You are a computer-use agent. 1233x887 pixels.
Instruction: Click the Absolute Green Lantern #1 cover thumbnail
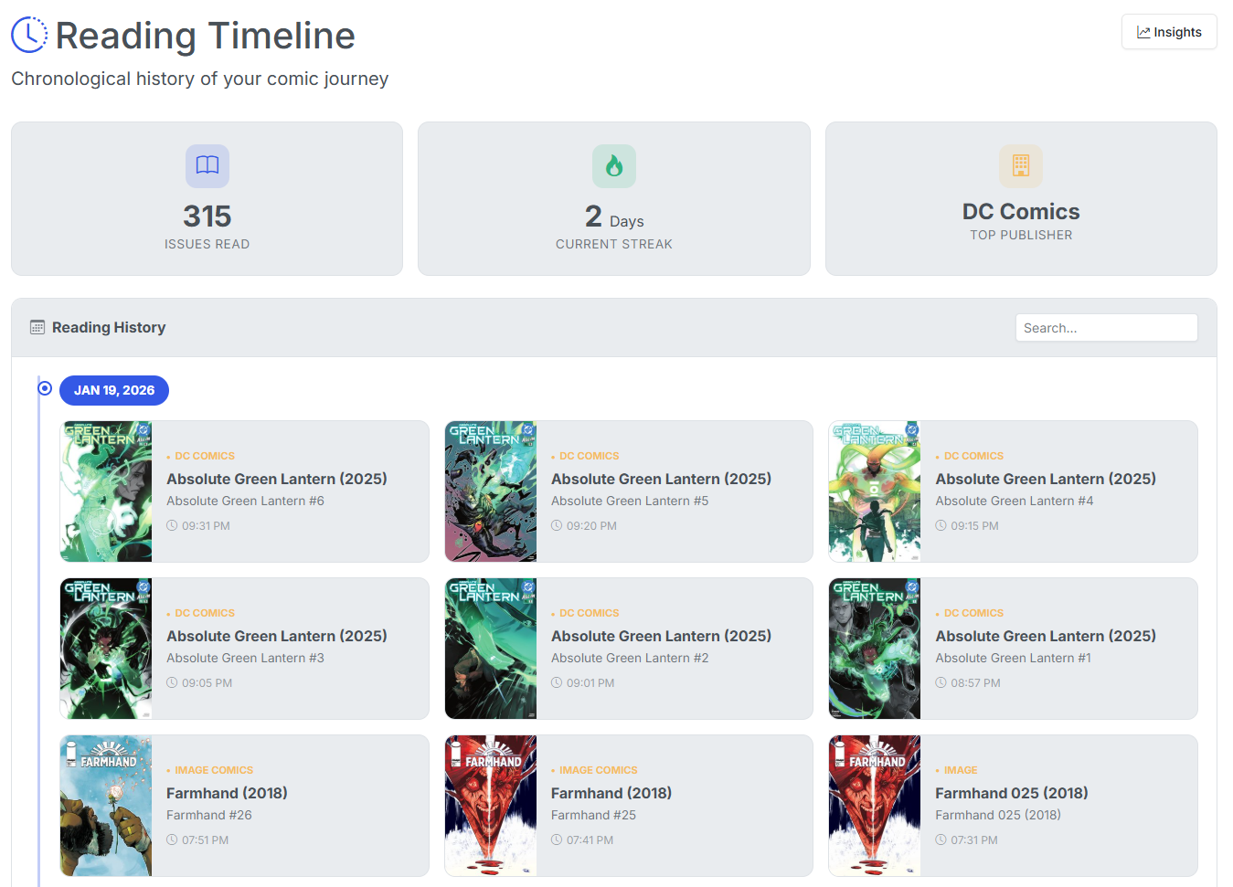pyautogui.click(x=874, y=648)
